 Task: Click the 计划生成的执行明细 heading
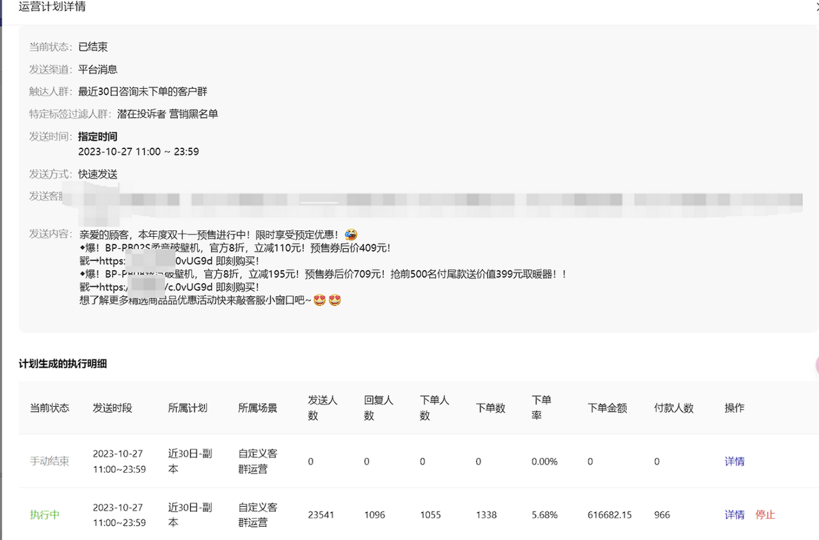[x=63, y=363]
